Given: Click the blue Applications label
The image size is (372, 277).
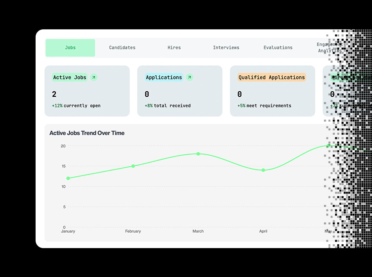Looking at the screenshot, I should pos(164,77).
